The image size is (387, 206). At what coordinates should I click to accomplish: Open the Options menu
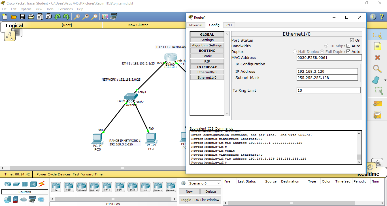point(26,9)
